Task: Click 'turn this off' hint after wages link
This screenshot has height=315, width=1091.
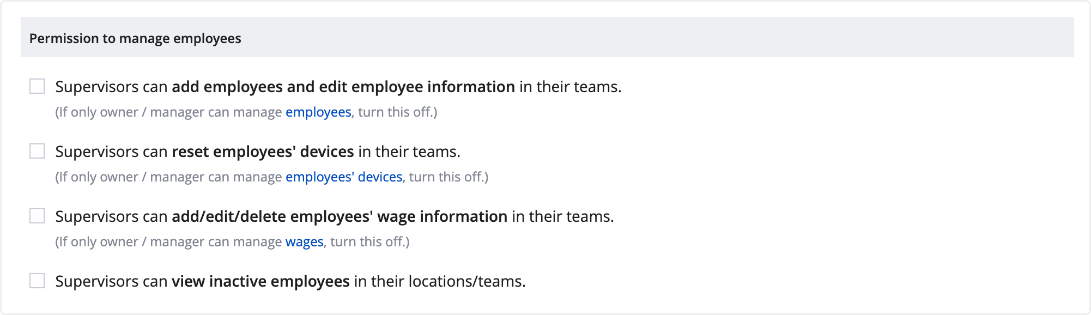Action: [369, 242]
